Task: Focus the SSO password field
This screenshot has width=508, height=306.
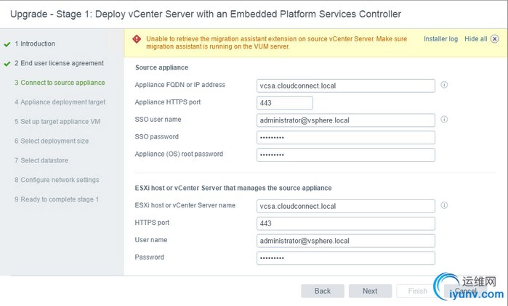Action: 346,138
